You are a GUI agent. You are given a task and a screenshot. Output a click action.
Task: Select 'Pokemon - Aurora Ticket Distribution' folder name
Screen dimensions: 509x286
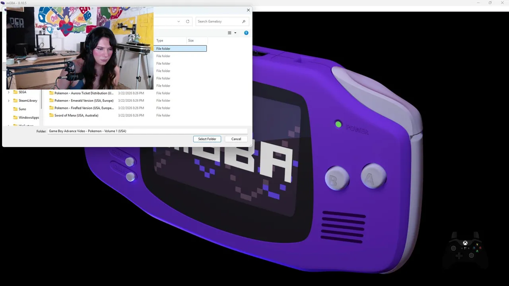point(84,93)
